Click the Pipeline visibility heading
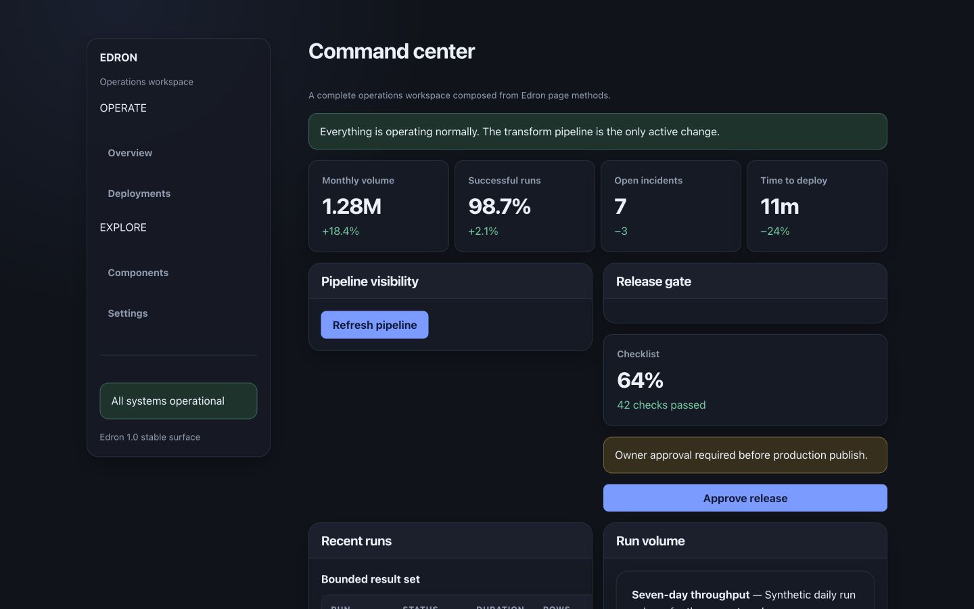Viewport: 974px width, 609px height. (x=370, y=281)
